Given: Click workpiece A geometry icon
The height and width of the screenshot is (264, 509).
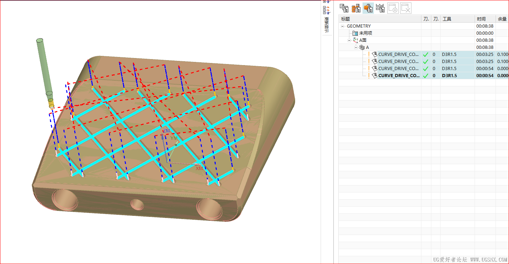Looking at the screenshot, I should pos(362,47).
